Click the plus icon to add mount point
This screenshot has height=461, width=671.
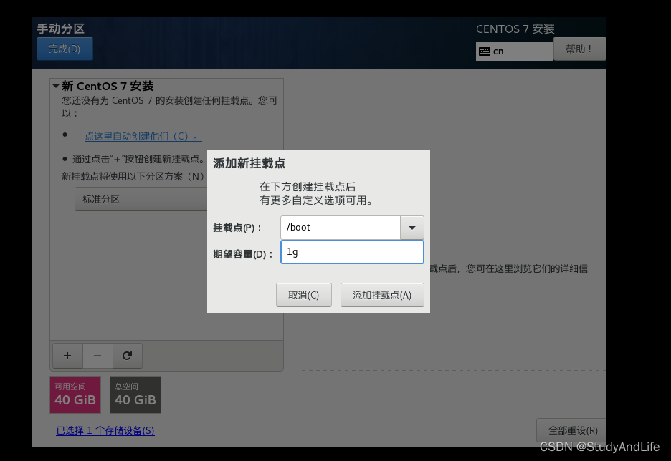pos(67,356)
